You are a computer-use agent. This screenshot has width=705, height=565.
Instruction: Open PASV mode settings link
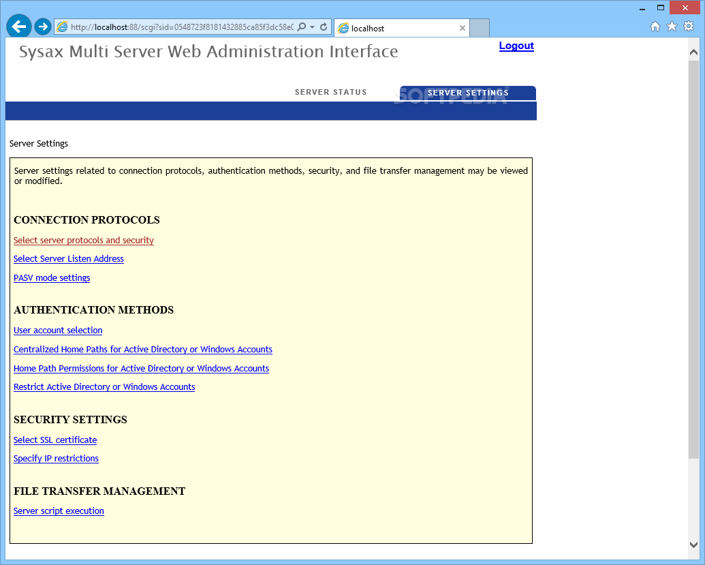click(x=52, y=277)
